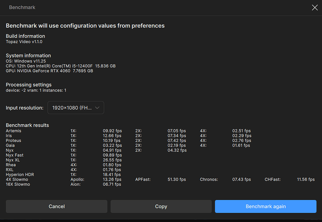
Task: Click the Iris 1X value 12.66 fps
Action: point(112,136)
